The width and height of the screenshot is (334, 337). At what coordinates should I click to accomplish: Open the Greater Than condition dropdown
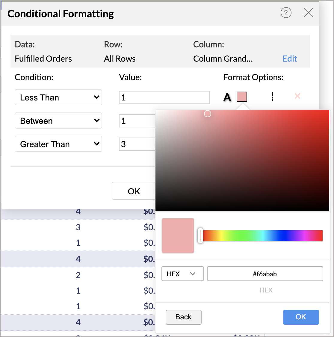(58, 144)
